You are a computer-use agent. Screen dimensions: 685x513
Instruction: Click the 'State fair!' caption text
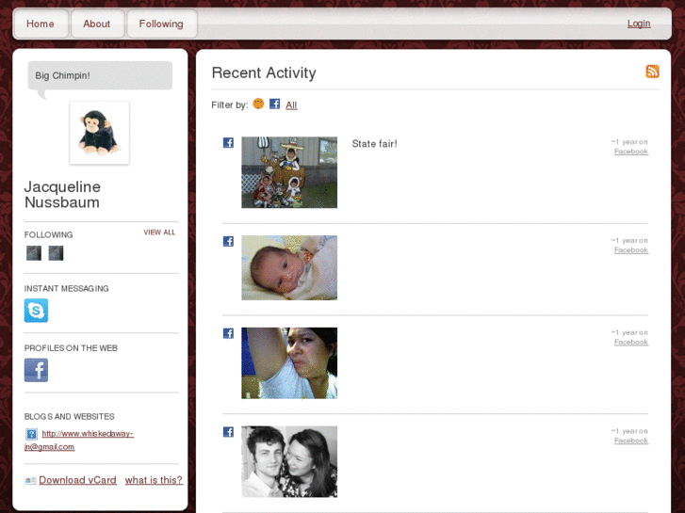[374, 144]
